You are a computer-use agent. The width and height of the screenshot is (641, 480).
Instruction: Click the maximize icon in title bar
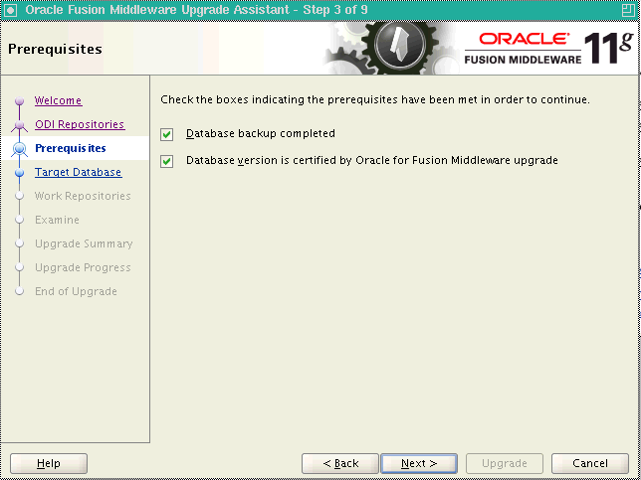coord(628,10)
